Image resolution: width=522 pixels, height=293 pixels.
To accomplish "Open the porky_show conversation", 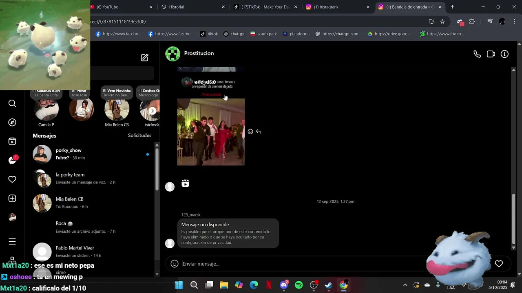I will [92, 154].
